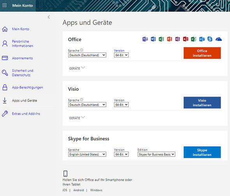Click the credit card icon for Abonnements
This screenshot has height=196, width=230.
point(5,58)
